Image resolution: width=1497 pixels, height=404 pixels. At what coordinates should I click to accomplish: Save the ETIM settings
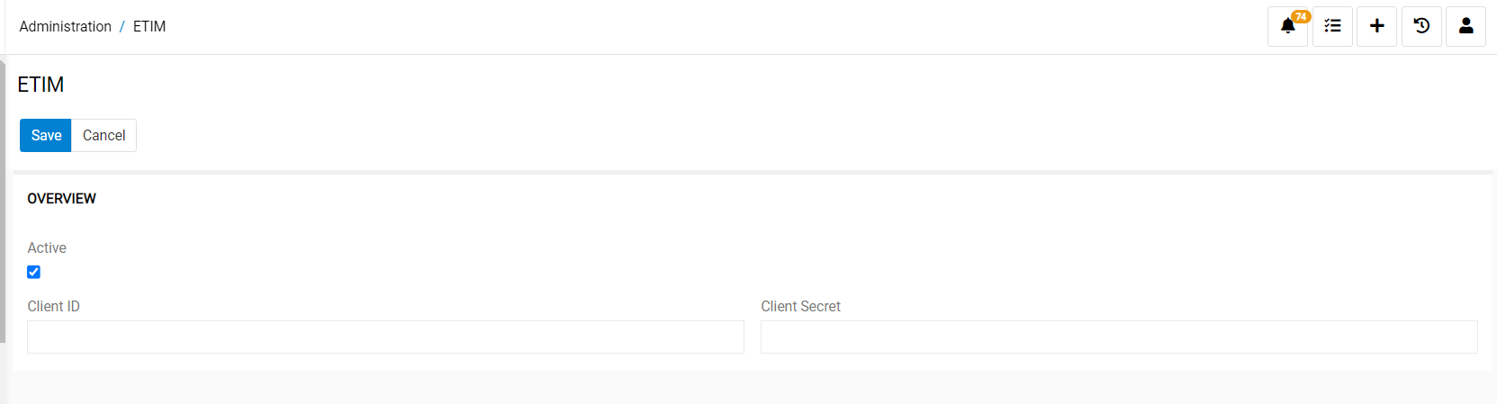[46, 136]
